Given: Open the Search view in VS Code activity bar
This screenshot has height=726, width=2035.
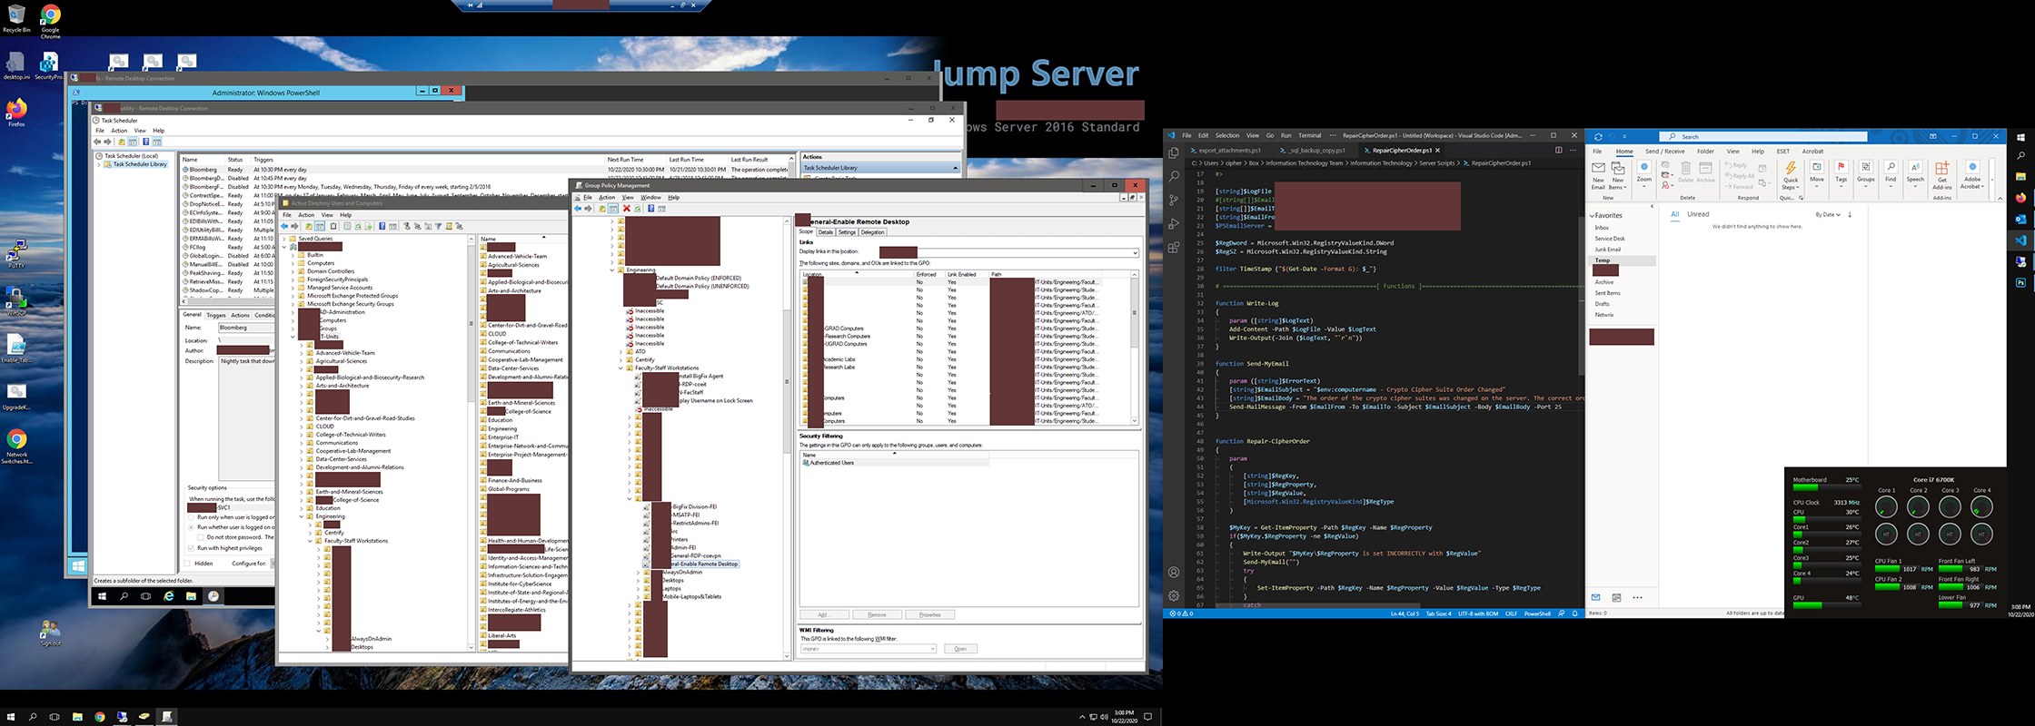Looking at the screenshot, I should click(x=1174, y=176).
